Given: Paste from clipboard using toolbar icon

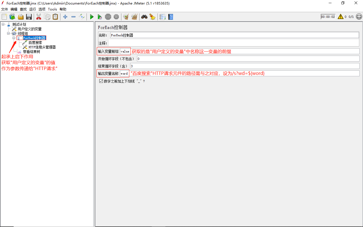Looking at the screenshot, I should pos(55,17).
